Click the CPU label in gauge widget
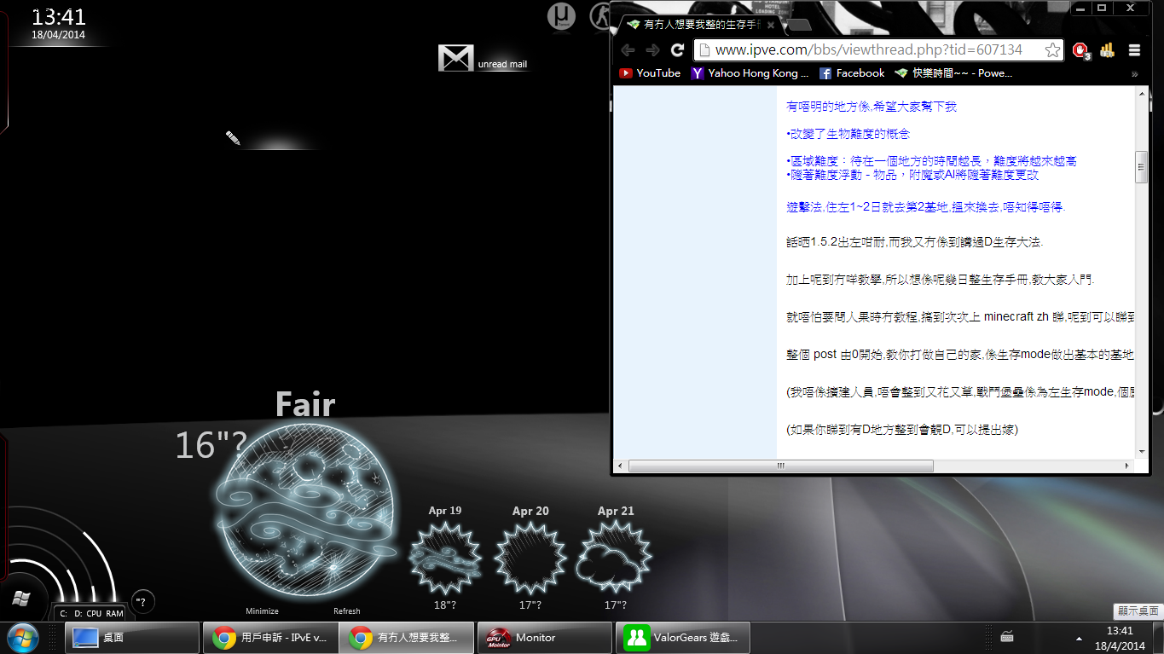Screen dimensions: 1164x654 94,614
